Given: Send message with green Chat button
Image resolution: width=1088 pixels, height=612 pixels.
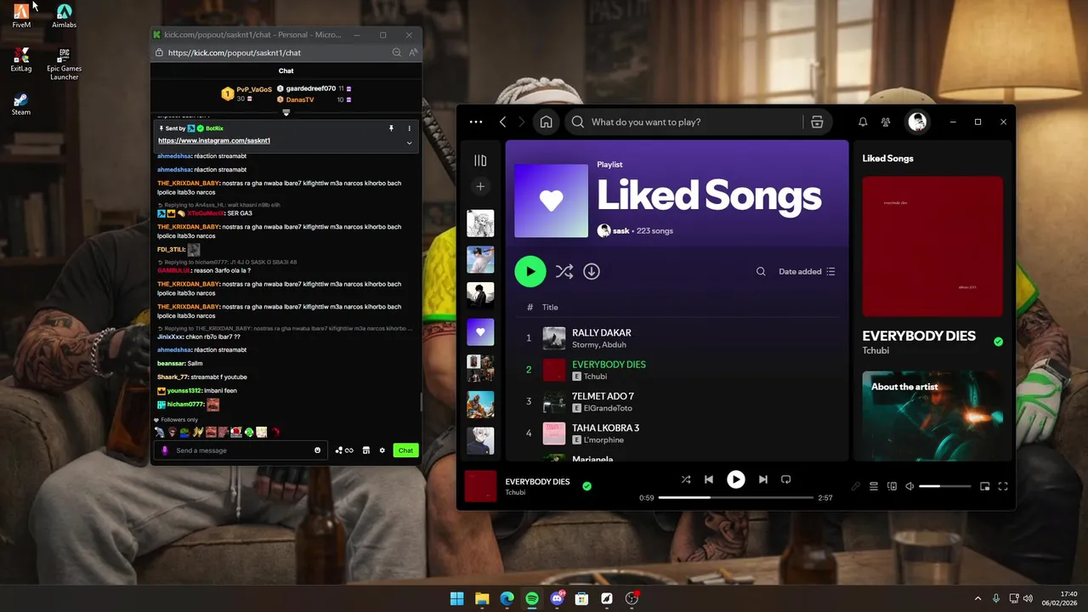Looking at the screenshot, I should 405,450.
